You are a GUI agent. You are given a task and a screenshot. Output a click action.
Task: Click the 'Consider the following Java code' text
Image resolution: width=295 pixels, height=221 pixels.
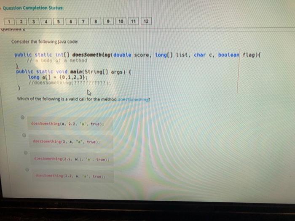[45, 42]
